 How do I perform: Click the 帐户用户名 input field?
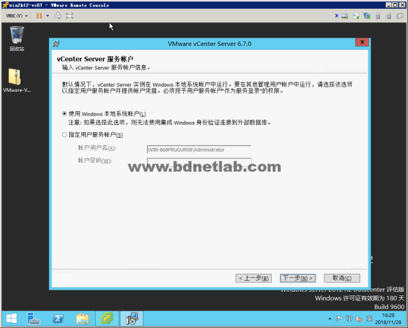pyautogui.click(x=199, y=149)
